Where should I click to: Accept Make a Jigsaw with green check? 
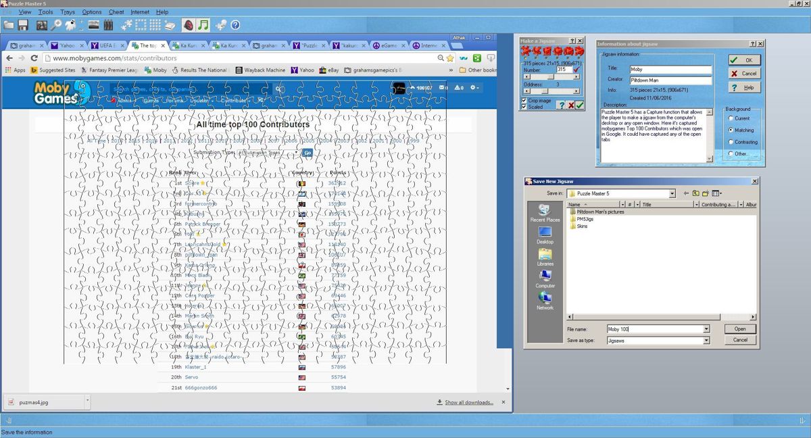580,105
